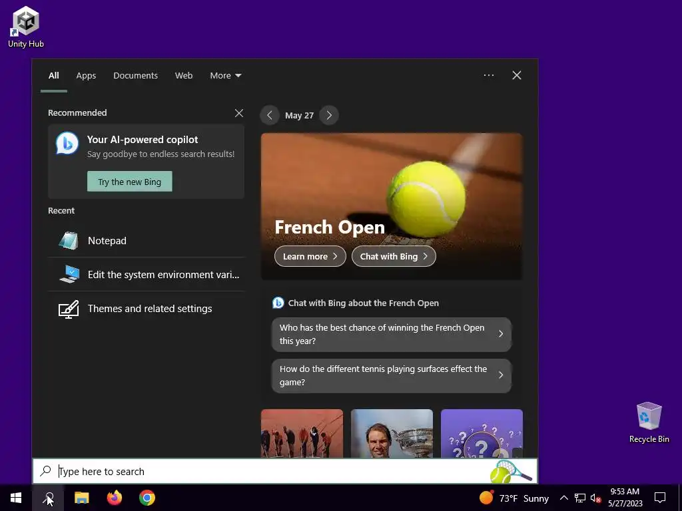The width and height of the screenshot is (682, 511).
Task: Open the weather widget showing 73°F Sunny
Action: point(513,498)
